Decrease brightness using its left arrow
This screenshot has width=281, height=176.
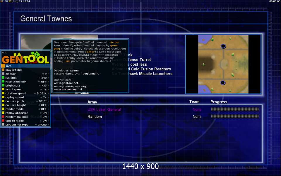[40, 86]
